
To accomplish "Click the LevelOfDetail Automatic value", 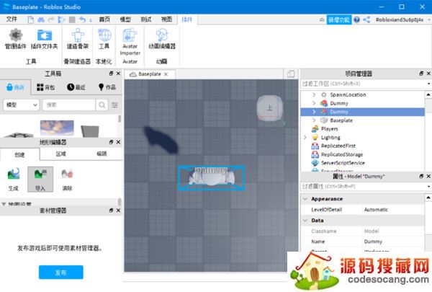I will click(376, 210).
